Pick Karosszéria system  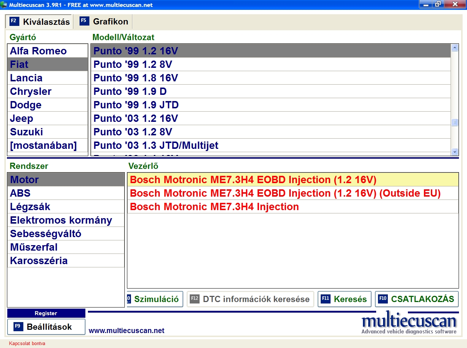[66, 261]
